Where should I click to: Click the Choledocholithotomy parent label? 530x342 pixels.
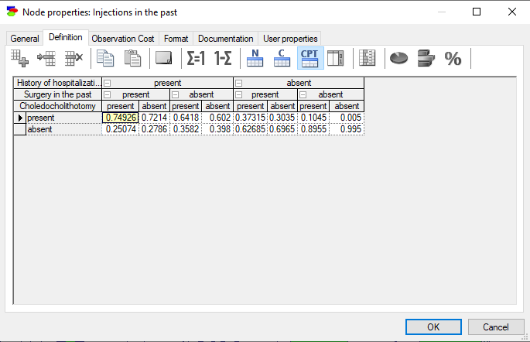(58, 106)
